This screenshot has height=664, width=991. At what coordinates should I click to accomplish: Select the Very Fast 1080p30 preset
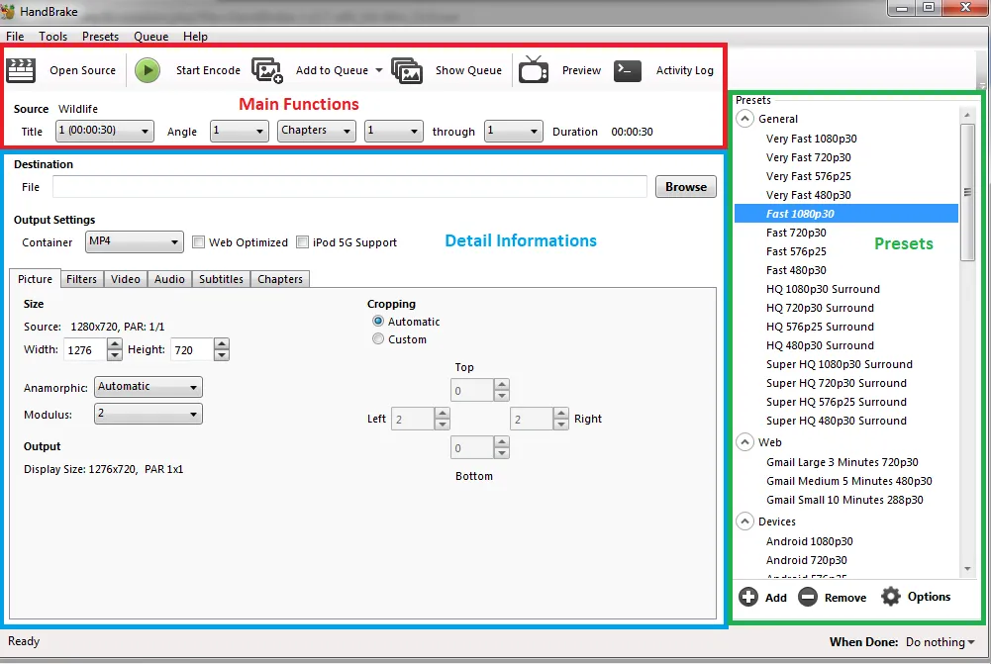[812, 139]
